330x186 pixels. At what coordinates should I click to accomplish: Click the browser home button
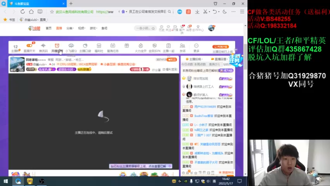(31, 12)
